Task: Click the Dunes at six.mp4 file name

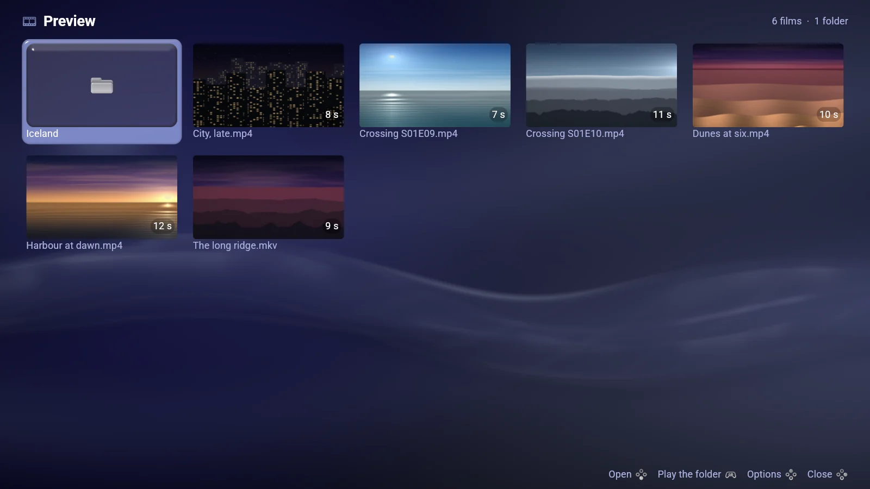Action: (731, 134)
